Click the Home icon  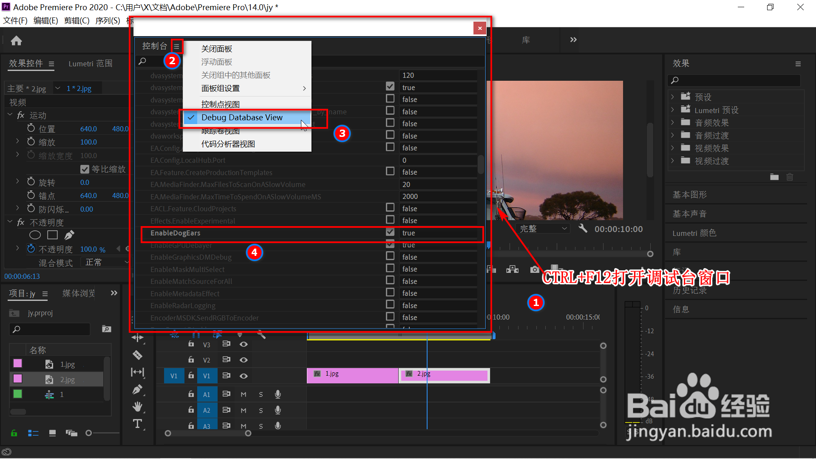pyautogui.click(x=16, y=41)
